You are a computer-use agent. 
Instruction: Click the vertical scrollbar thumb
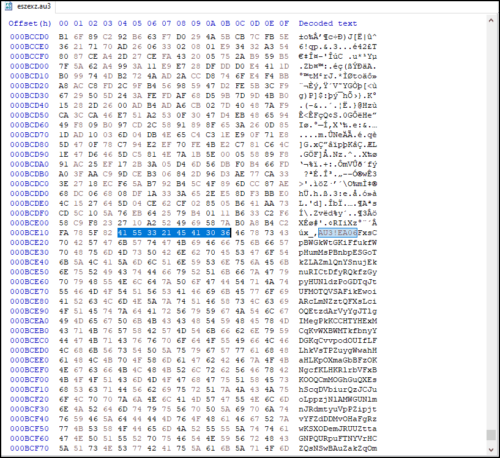tap(491, 435)
